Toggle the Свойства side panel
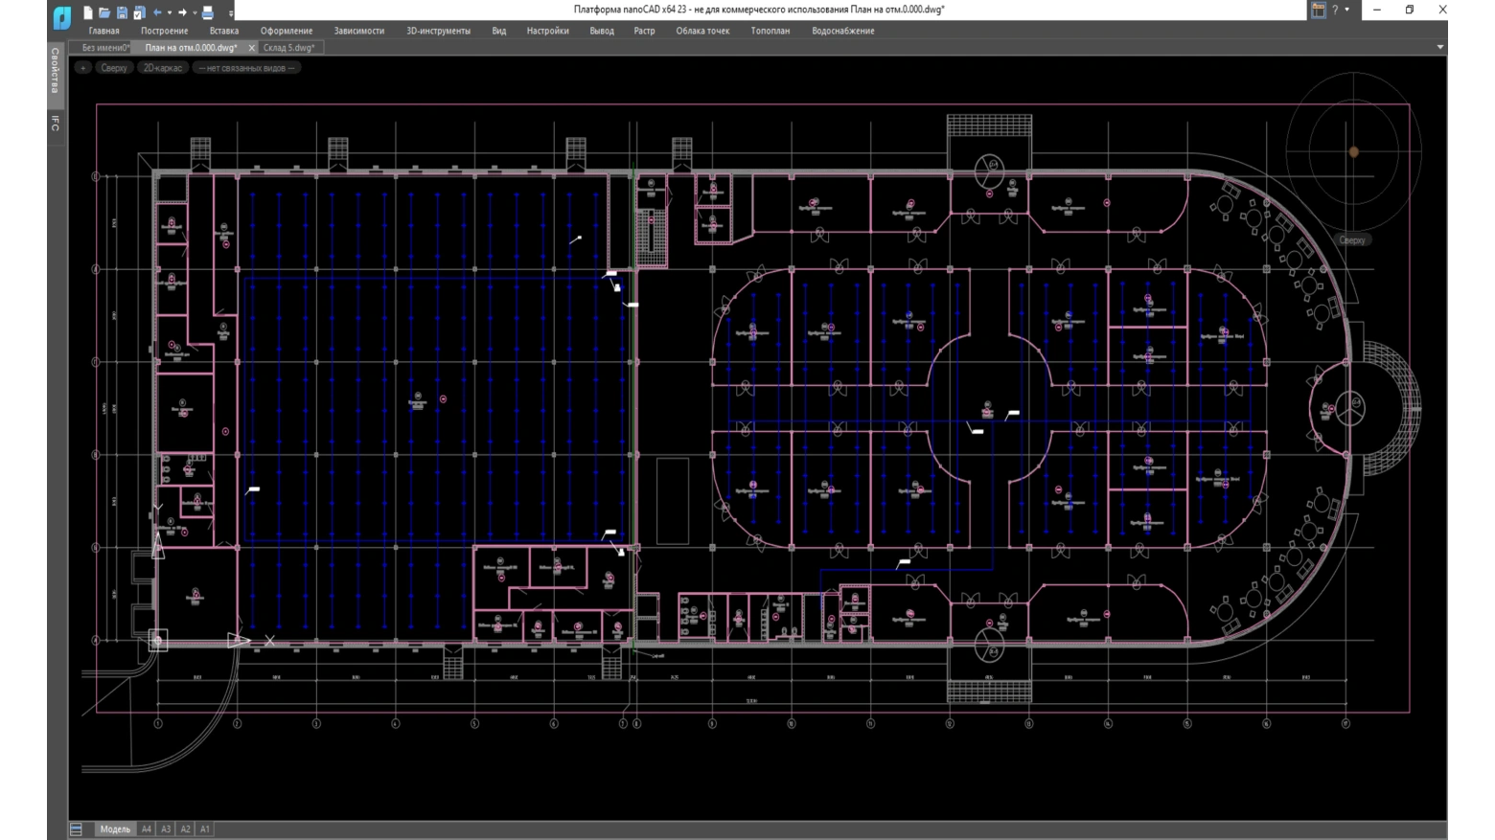Image resolution: width=1495 pixels, height=840 pixels. (55, 70)
